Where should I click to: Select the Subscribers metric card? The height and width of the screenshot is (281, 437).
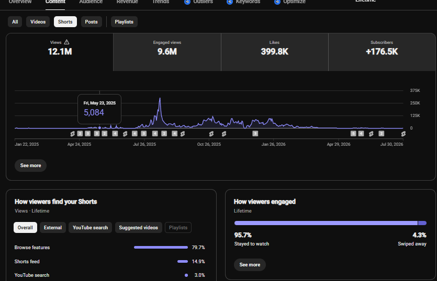coord(382,52)
